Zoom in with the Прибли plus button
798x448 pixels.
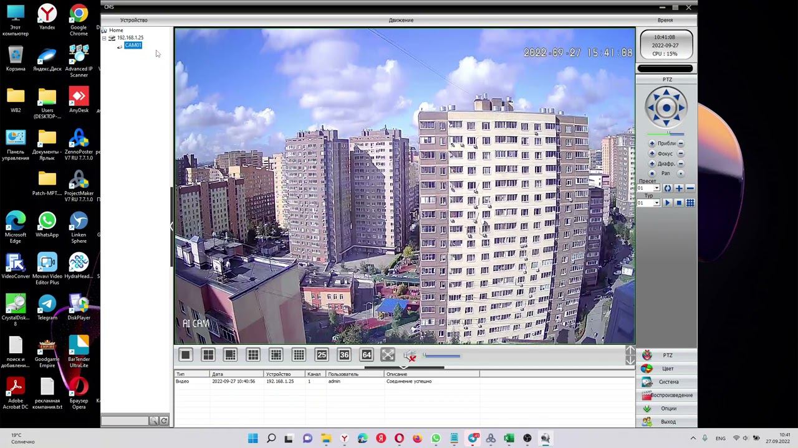pos(652,144)
